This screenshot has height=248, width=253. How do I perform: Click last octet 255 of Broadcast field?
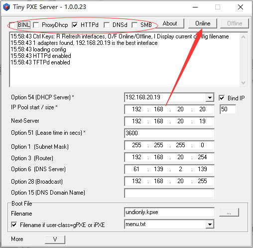[x=202, y=181]
